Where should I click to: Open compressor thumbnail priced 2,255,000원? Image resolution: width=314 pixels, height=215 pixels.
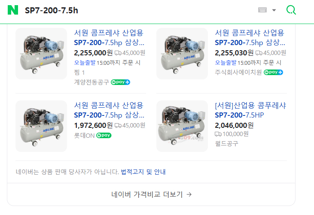click(x=41, y=54)
